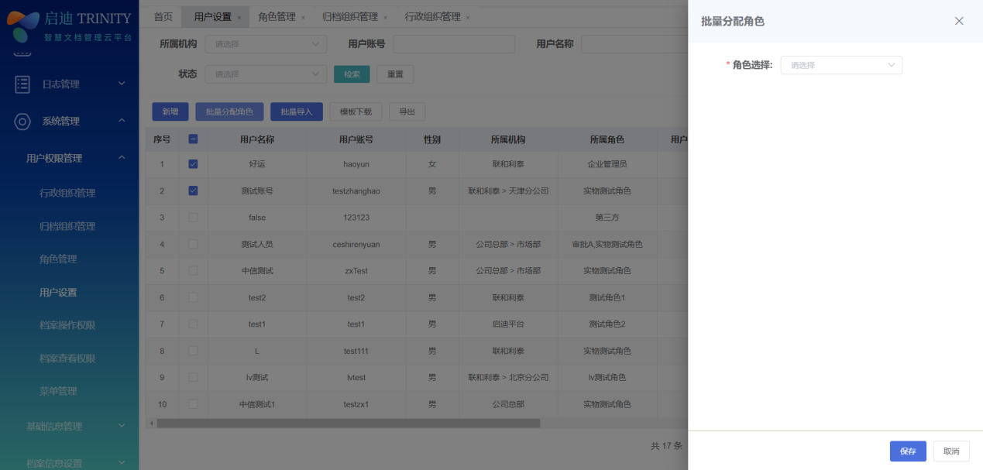The image size is (983, 470).
Task: Open the 所属机构 filter dropdown
Action: pos(266,44)
